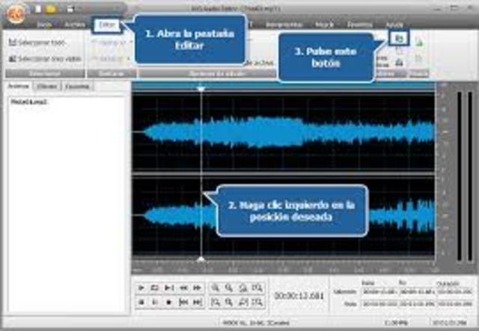
Task: Open the Ayuda ribbon tab
Action: [x=394, y=25]
